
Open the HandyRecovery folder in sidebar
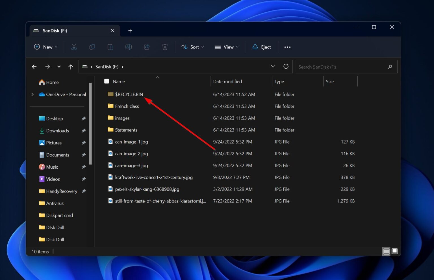click(61, 191)
